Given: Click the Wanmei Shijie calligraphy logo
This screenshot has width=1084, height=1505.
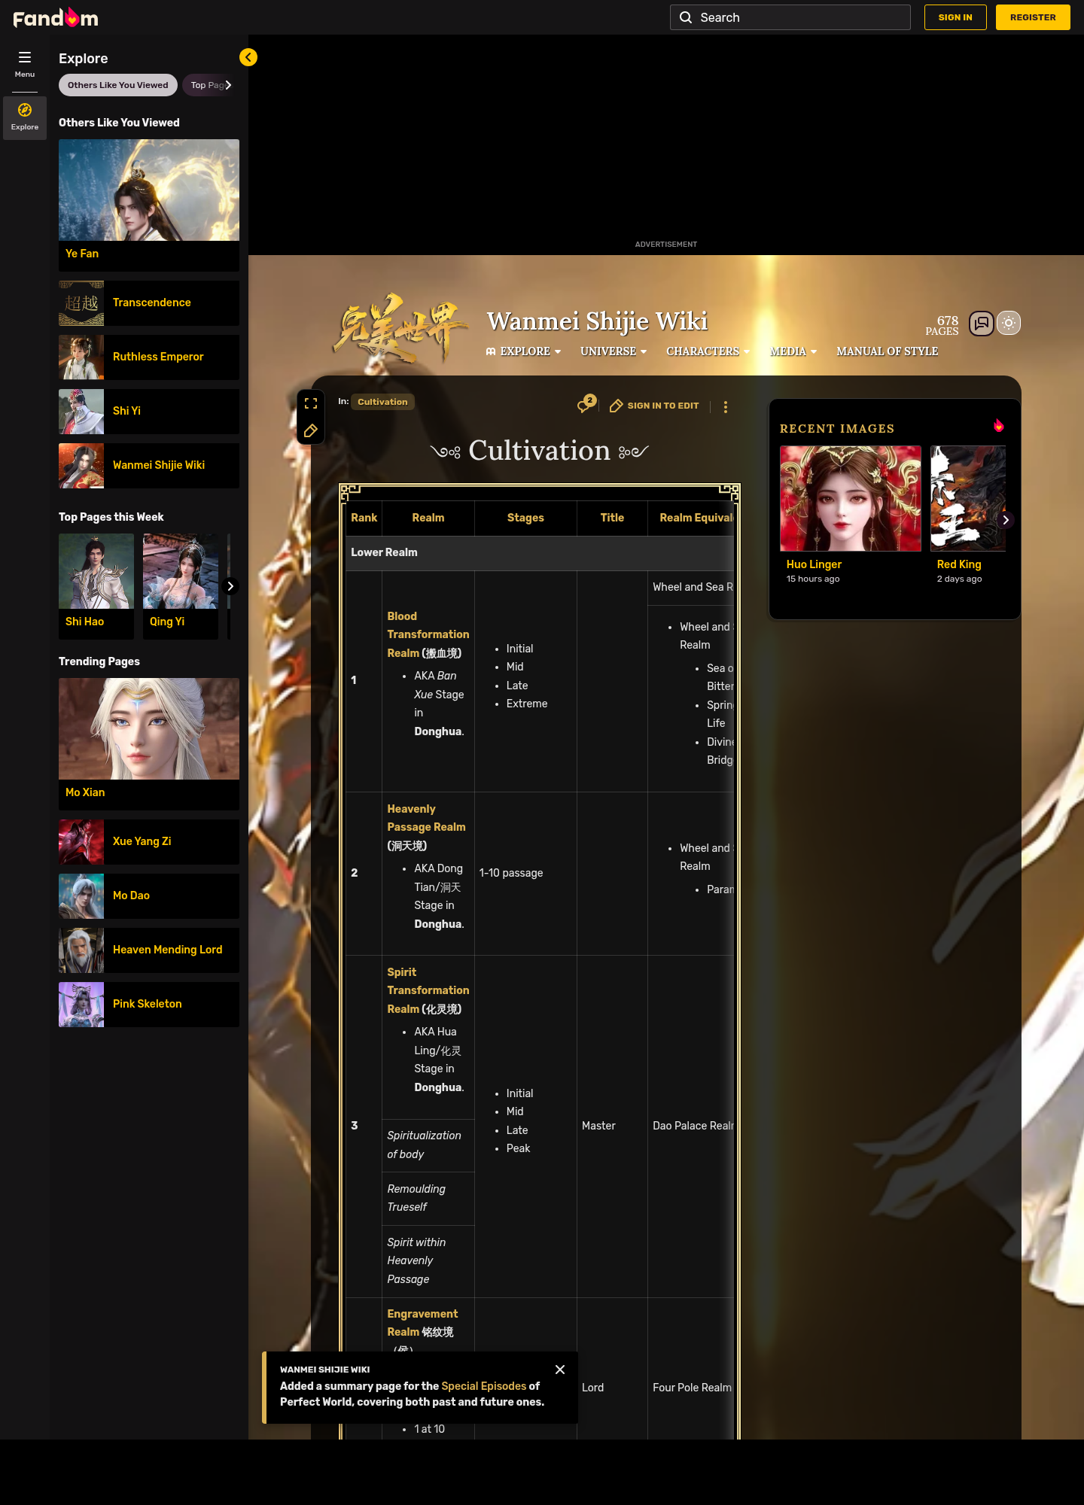Looking at the screenshot, I should [x=401, y=327].
